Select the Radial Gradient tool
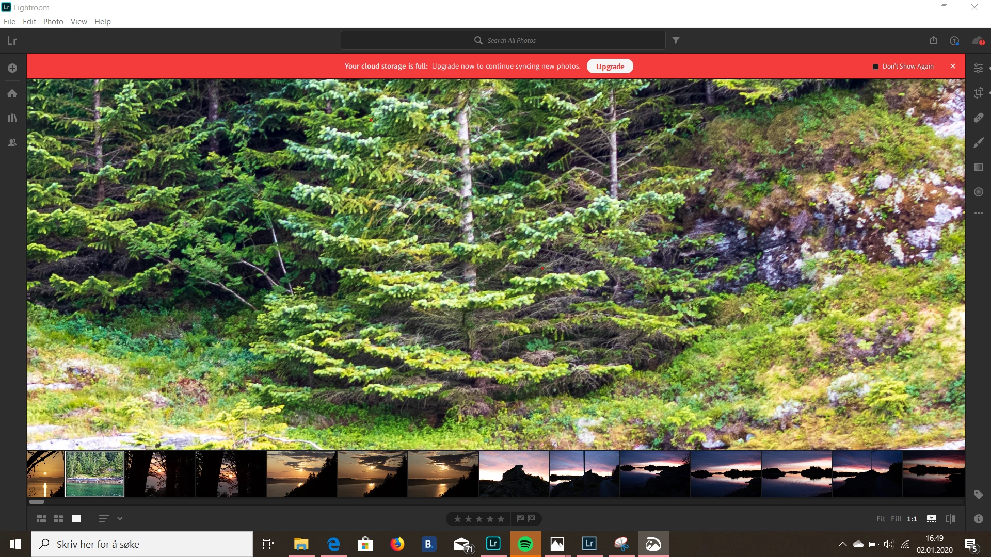Screen dimensions: 991x557 978,192
